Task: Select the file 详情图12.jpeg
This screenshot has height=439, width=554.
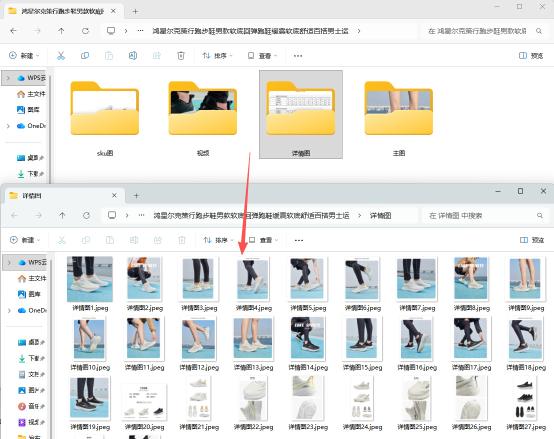Action: coord(199,343)
